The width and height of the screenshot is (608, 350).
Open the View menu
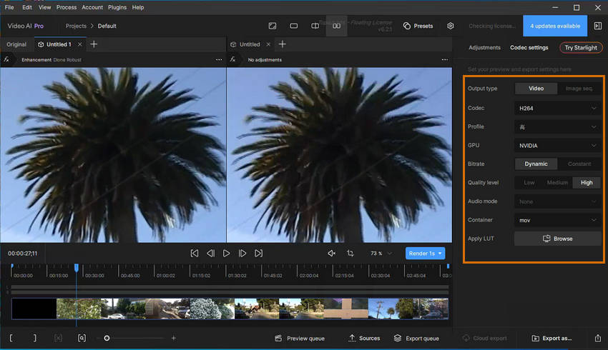(x=44, y=7)
